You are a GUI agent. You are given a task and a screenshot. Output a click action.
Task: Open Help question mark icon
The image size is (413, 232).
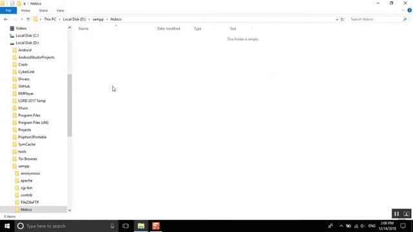(x=410, y=10)
